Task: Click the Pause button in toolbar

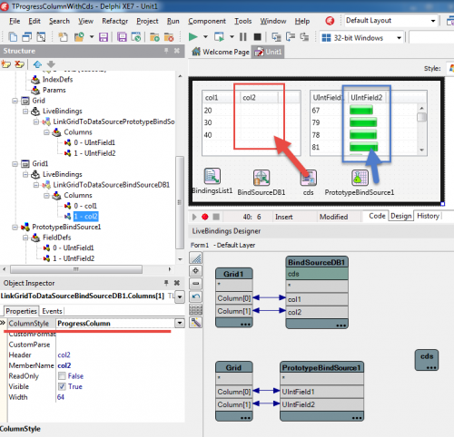Action: tap(242, 37)
